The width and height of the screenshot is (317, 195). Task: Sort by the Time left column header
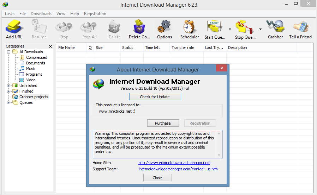coord(156,48)
